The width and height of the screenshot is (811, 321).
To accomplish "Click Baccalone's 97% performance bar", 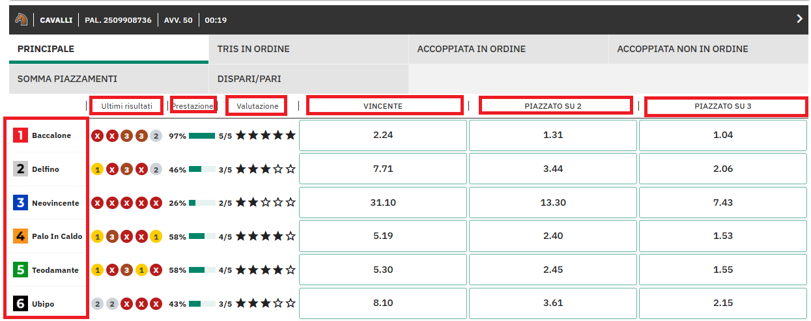I will (x=202, y=136).
